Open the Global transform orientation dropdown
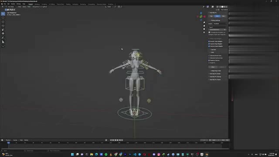The width and height of the screenshot is (279, 157). 109,7
